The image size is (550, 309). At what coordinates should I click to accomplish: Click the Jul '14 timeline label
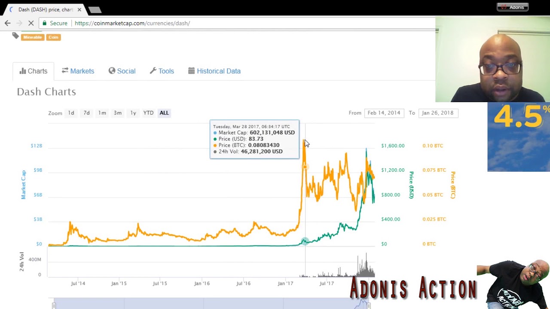[78, 283]
